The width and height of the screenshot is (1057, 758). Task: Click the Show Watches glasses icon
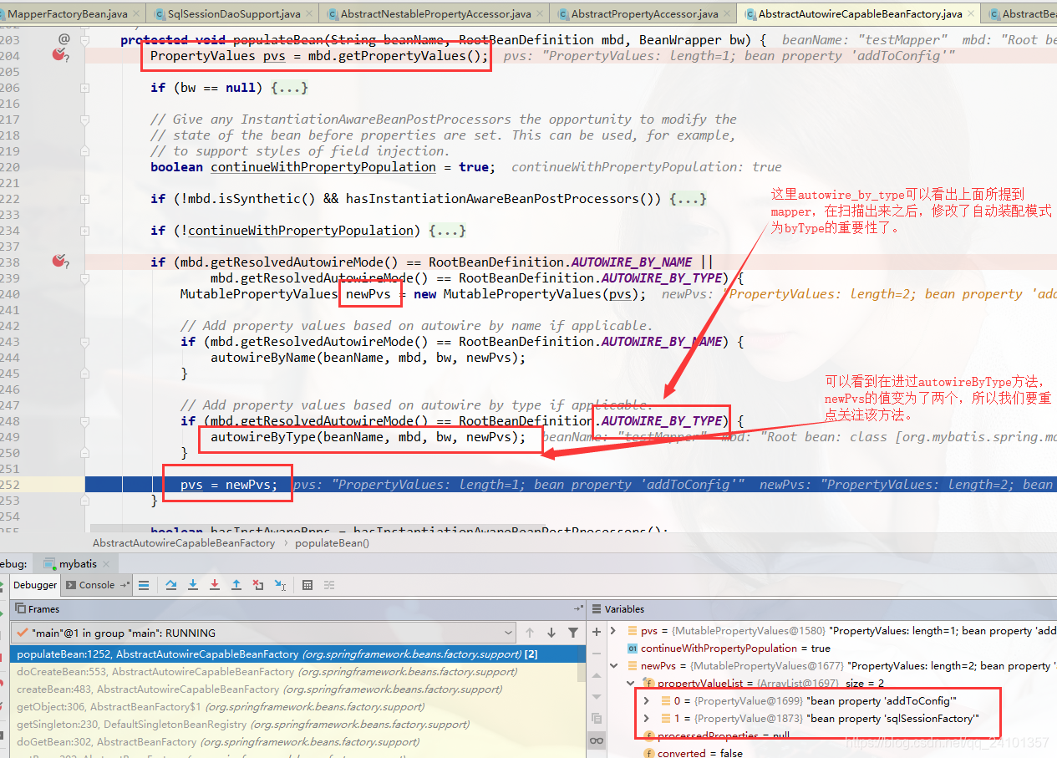coord(597,740)
